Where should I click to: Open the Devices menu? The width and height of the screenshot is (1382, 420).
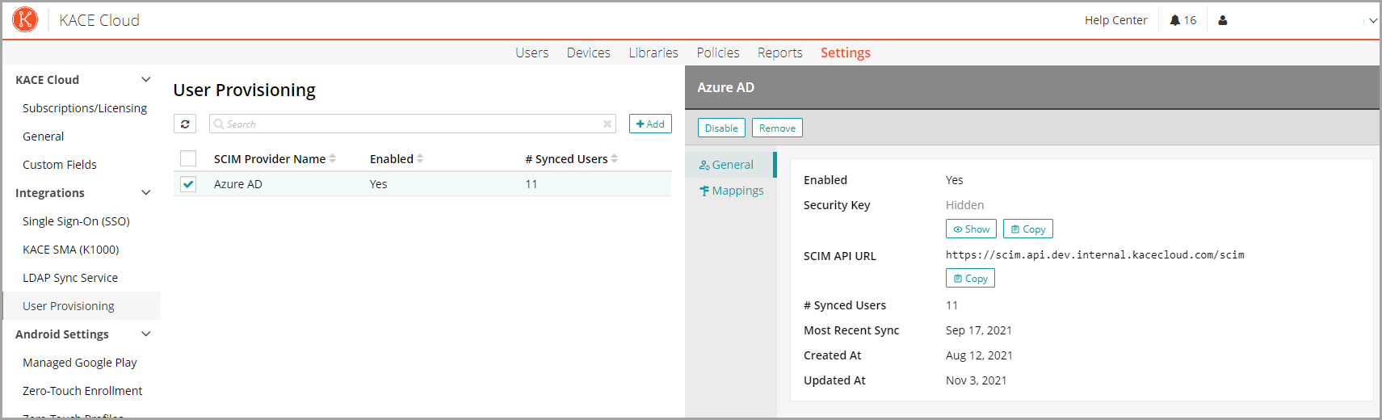point(588,52)
